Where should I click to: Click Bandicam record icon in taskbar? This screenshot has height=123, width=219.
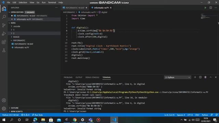coord(98,120)
